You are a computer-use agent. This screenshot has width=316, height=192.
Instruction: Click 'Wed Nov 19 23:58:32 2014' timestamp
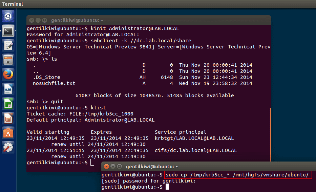pyautogui.click(x=215, y=83)
